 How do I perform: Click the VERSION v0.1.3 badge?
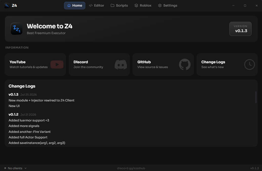tap(240, 29)
